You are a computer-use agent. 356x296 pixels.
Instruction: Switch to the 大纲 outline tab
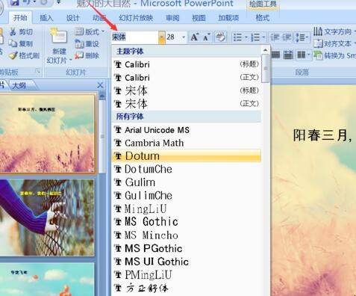(x=19, y=85)
